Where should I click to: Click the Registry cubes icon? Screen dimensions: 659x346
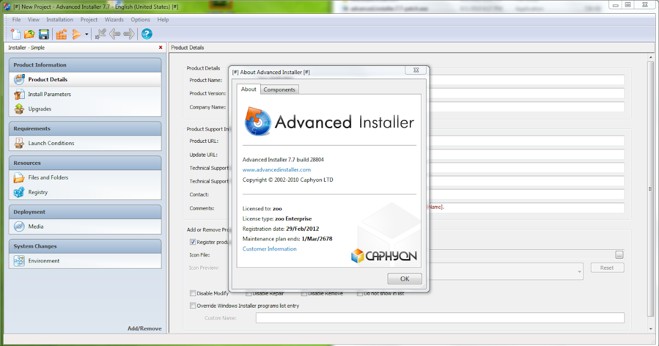[19, 192]
